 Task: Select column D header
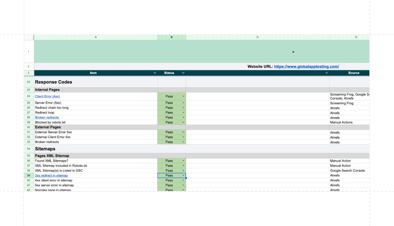[x=349, y=37]
